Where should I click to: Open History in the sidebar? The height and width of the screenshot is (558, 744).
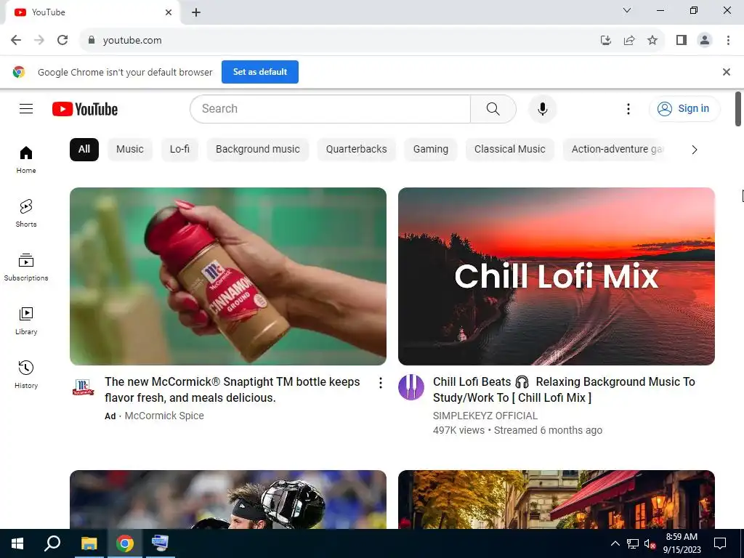coord(26,375)
